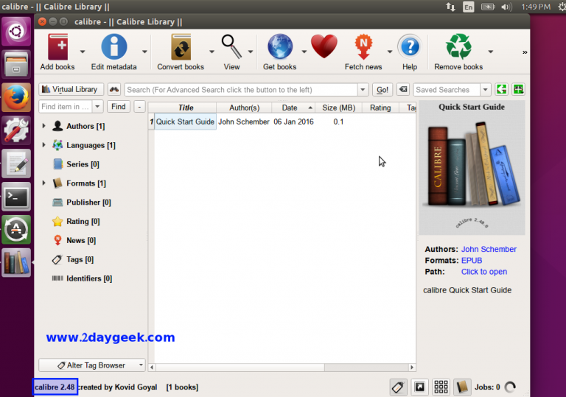The image size is (566, 397).
Task: Click the Virtual Library button
Action: [71, 89]
